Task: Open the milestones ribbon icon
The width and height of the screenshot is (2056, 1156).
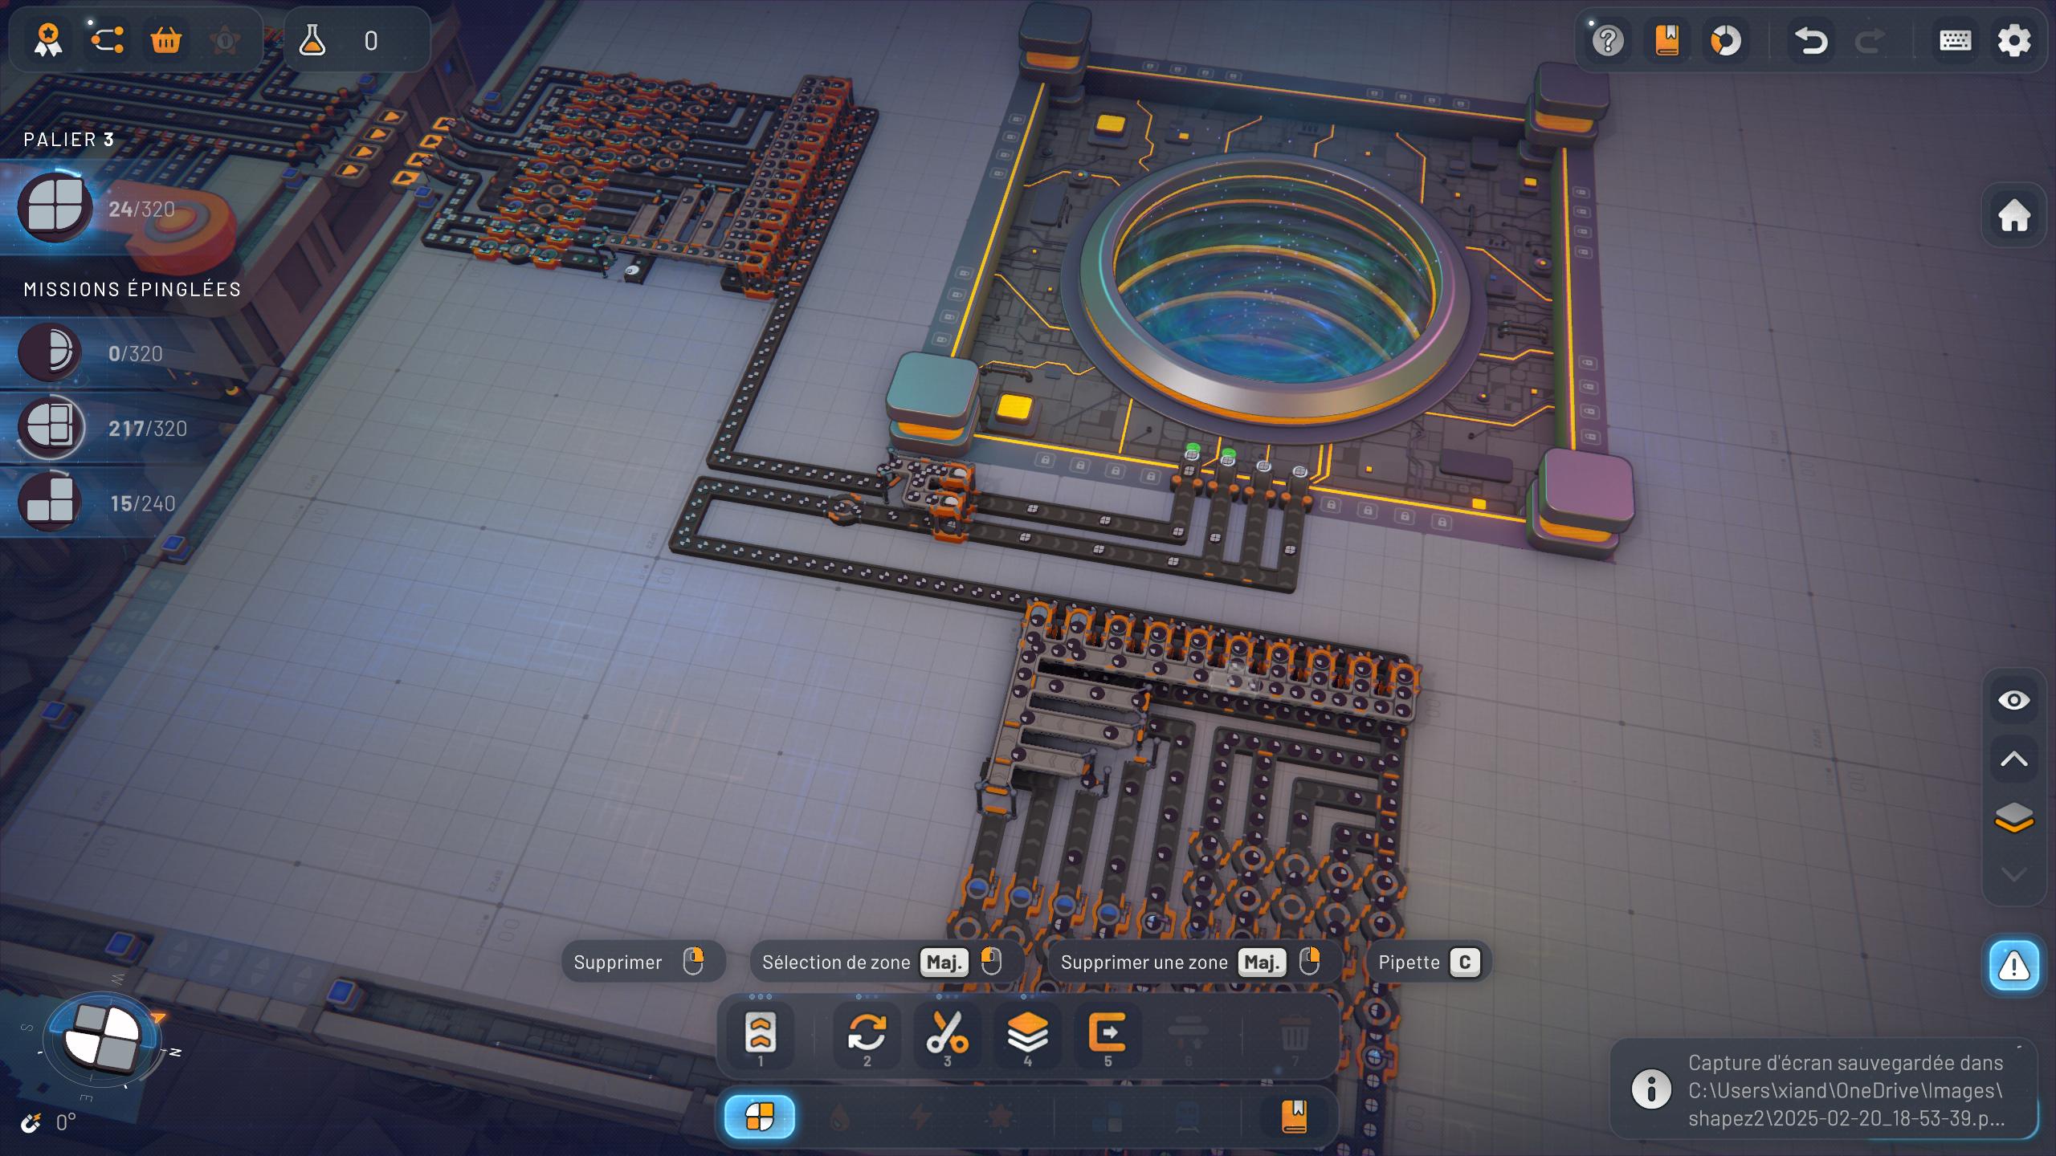Action: click(x=48, y=40)
